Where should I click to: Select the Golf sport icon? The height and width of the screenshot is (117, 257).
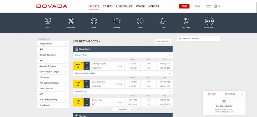point(163,21)
